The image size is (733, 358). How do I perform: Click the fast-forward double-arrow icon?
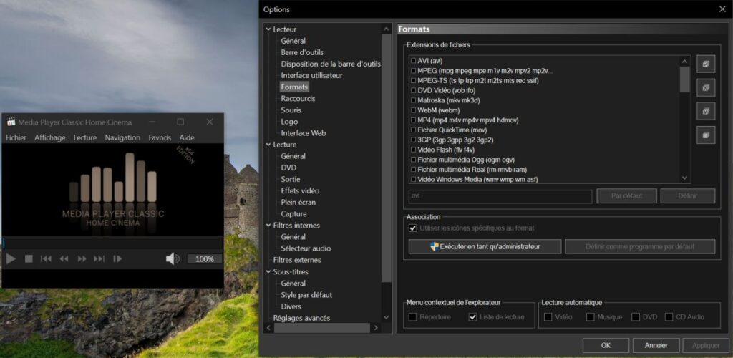click(x=82, y=259)
